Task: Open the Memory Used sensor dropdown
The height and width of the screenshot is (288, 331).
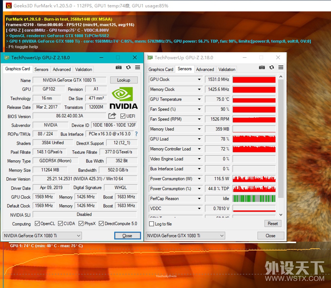Action: [x=199, y=129]
